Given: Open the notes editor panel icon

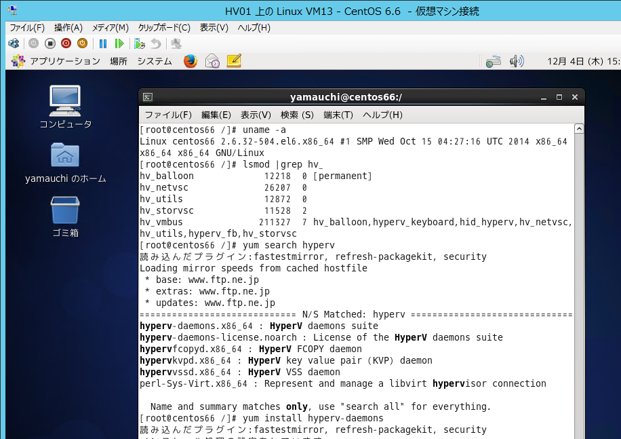Looking at the screenshot, I should [x=234, y=60].
